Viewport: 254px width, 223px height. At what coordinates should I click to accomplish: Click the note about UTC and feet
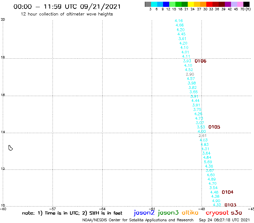tap(72, 213)
